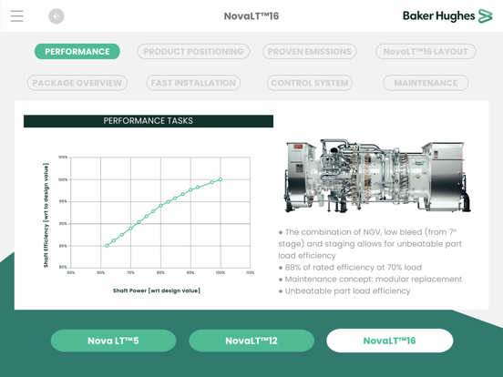
Task: Open the Proven Emissions tab
Action: click(309, 51)
